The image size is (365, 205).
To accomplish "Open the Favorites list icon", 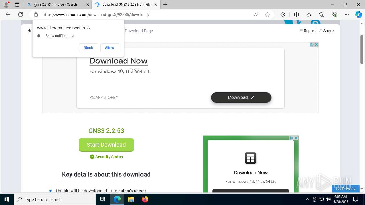I will pos(309,15).
